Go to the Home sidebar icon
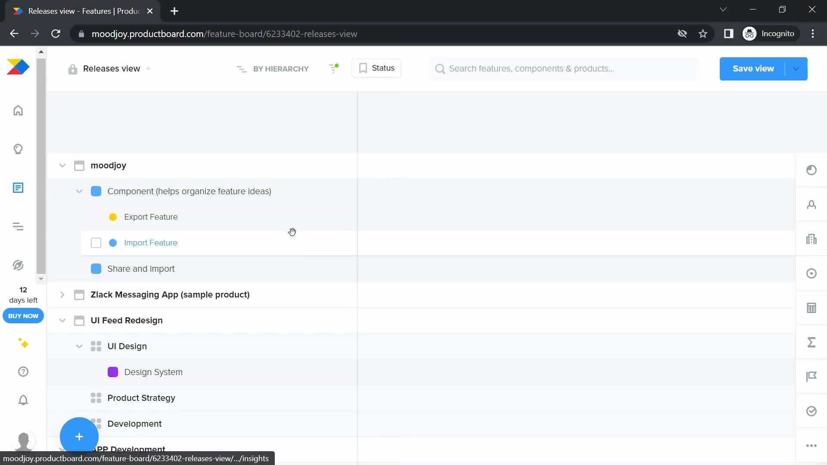The image size is (827, 465). (18, 111)
